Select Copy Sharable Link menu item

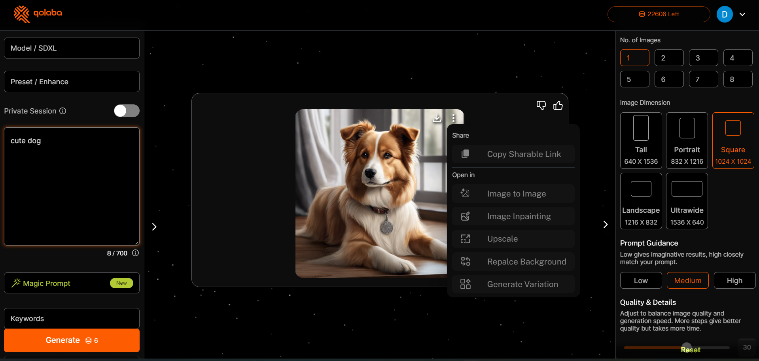(513, 154)
